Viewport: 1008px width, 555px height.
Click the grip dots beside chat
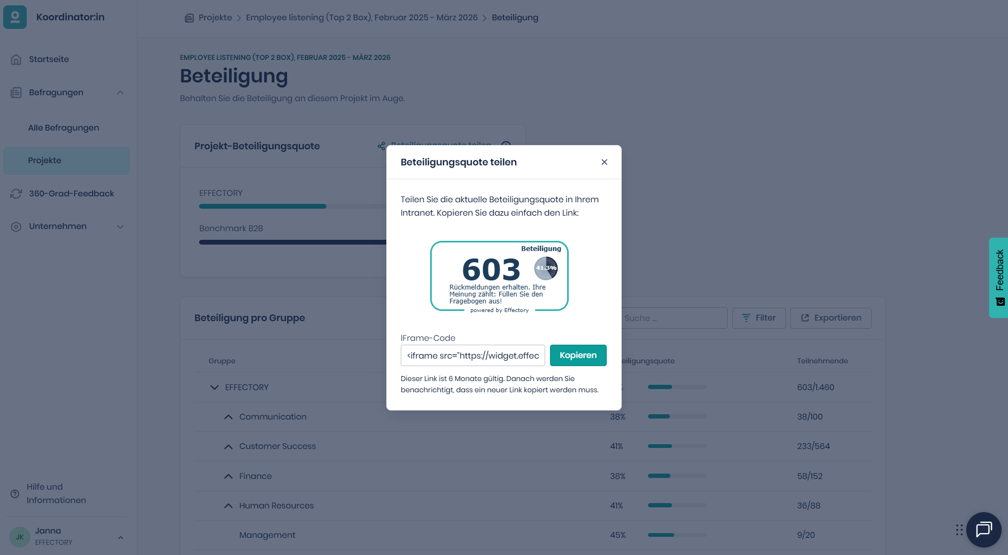pos(959,530)
